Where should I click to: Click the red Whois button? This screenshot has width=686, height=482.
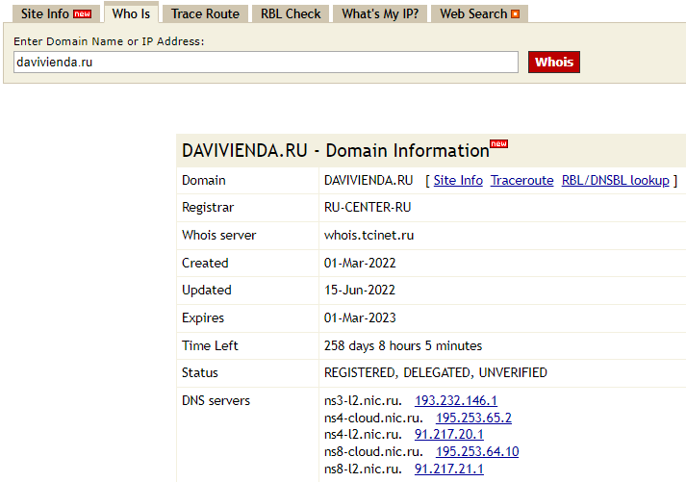click(554, 63)
